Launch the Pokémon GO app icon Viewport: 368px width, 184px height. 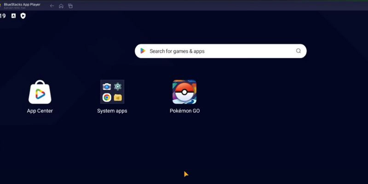click(184, 92)
